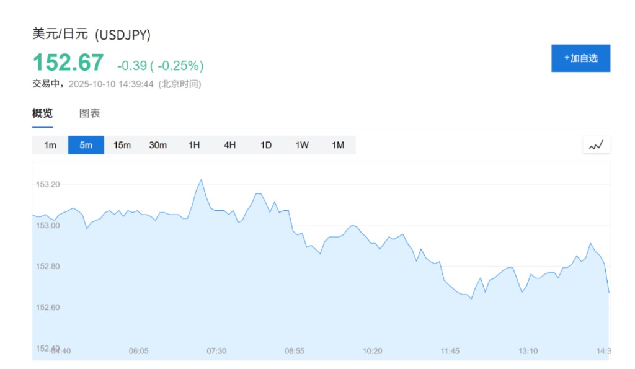Switch to the 1M monthly interval
The height and width of the screenshot is (369, 635).
click(338, 145)
